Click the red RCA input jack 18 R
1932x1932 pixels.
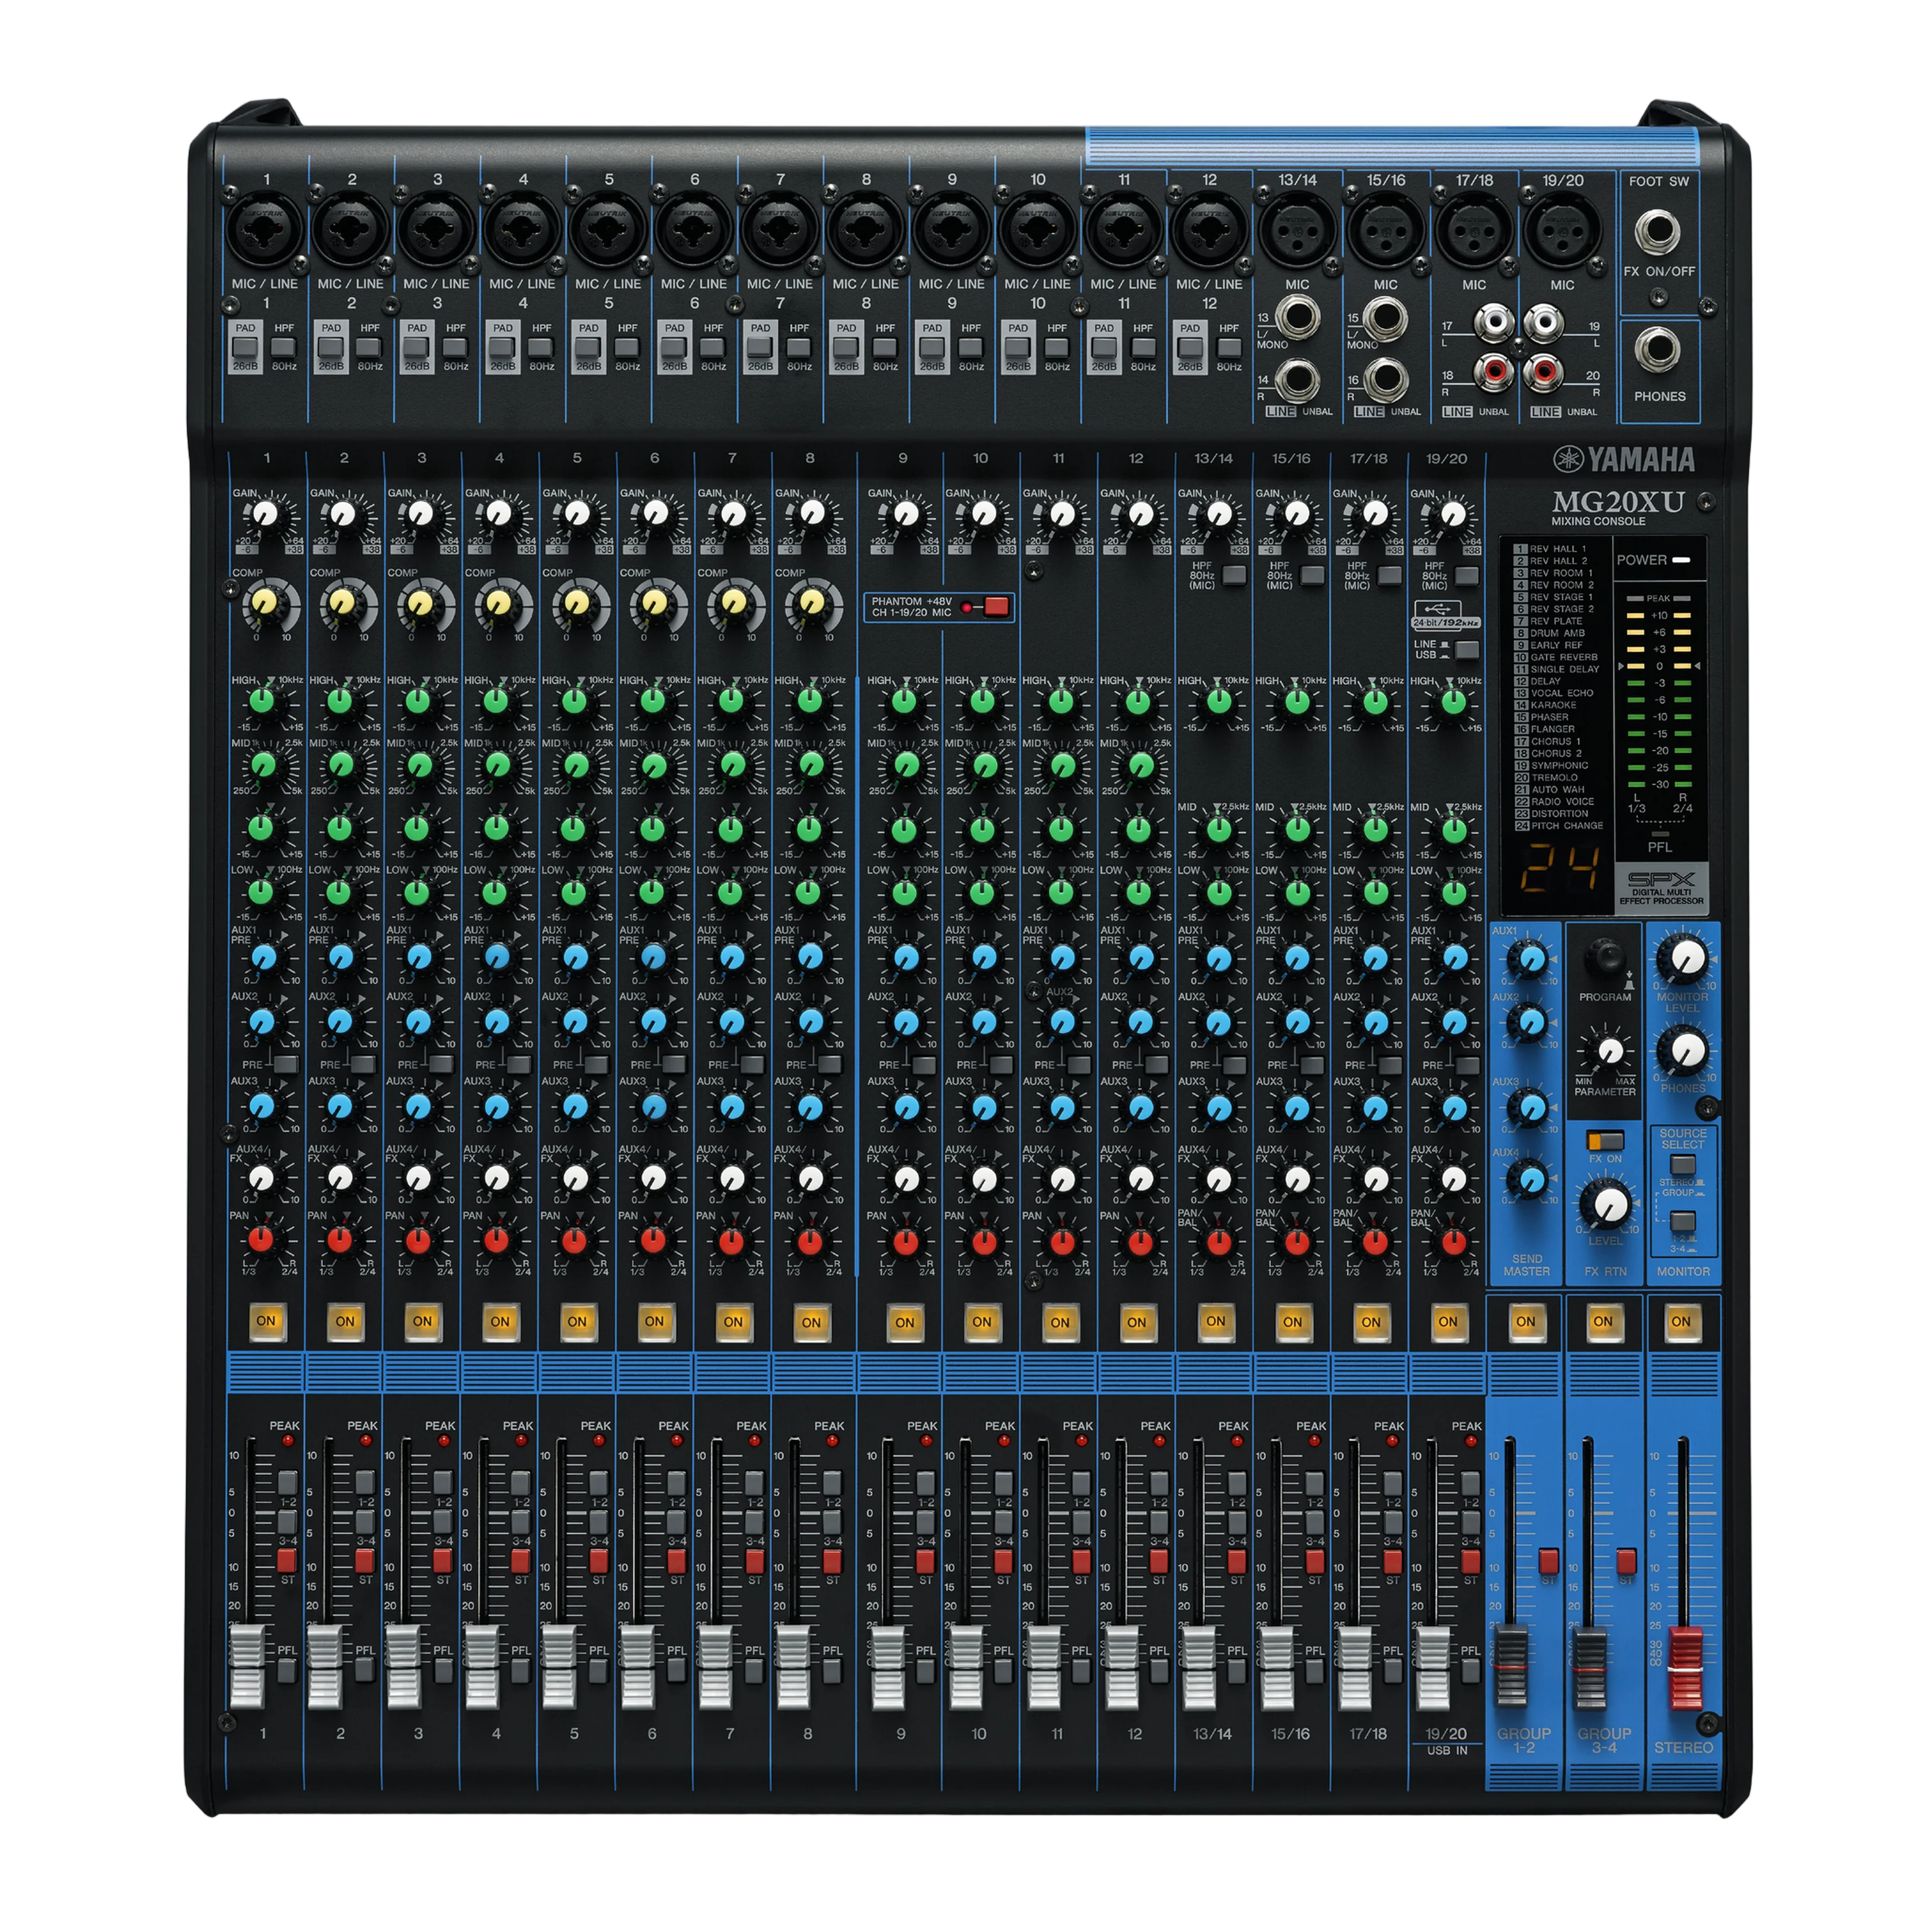pyautogui.click(x=1493, y=372)
